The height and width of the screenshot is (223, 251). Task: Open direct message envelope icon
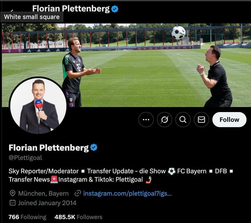201,120
